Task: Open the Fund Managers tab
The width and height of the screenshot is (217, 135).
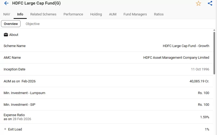Action: [135, 14]
